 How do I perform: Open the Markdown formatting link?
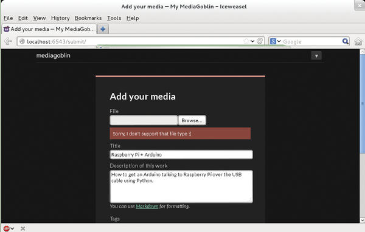147,206
